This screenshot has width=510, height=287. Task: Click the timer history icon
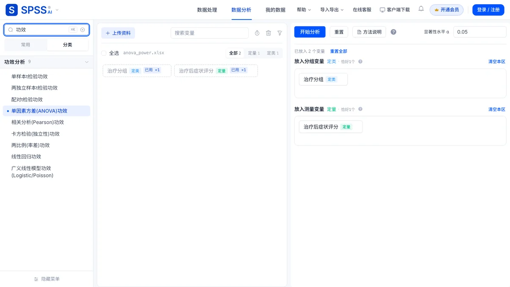click(x=257, y=33)
